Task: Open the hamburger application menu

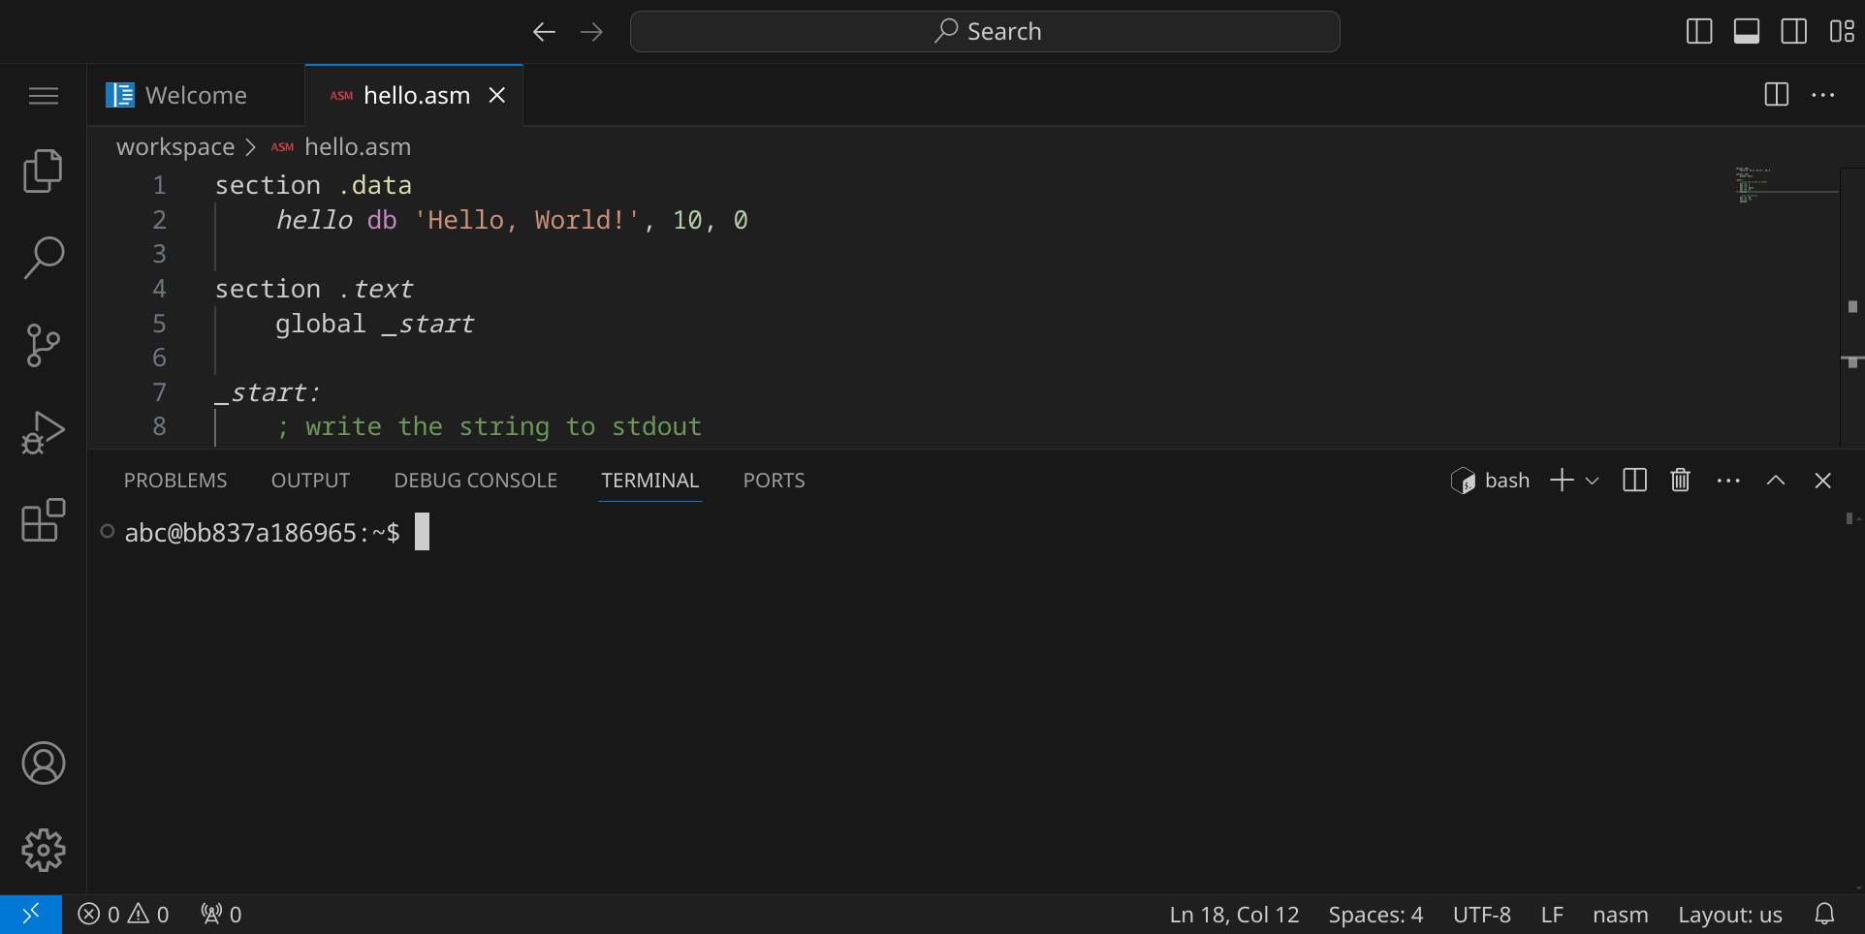Action: (x=43, y=96)
